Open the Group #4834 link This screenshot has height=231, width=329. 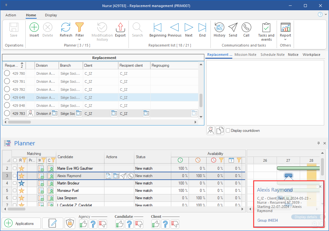[x=267, y=220]
